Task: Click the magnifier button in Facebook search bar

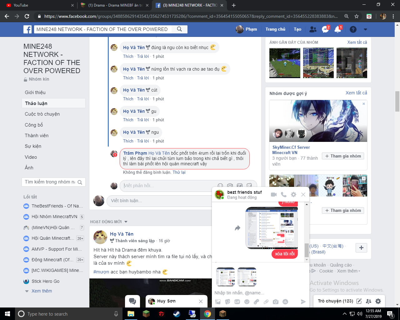Action: [x=179, y=29]
